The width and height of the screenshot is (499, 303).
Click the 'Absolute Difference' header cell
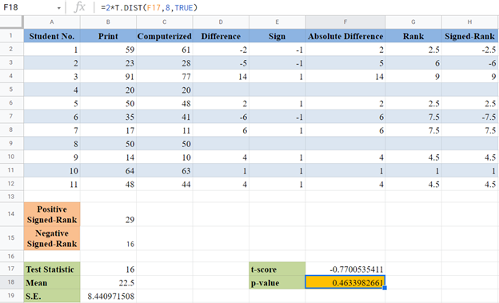(x=345, y=36)
